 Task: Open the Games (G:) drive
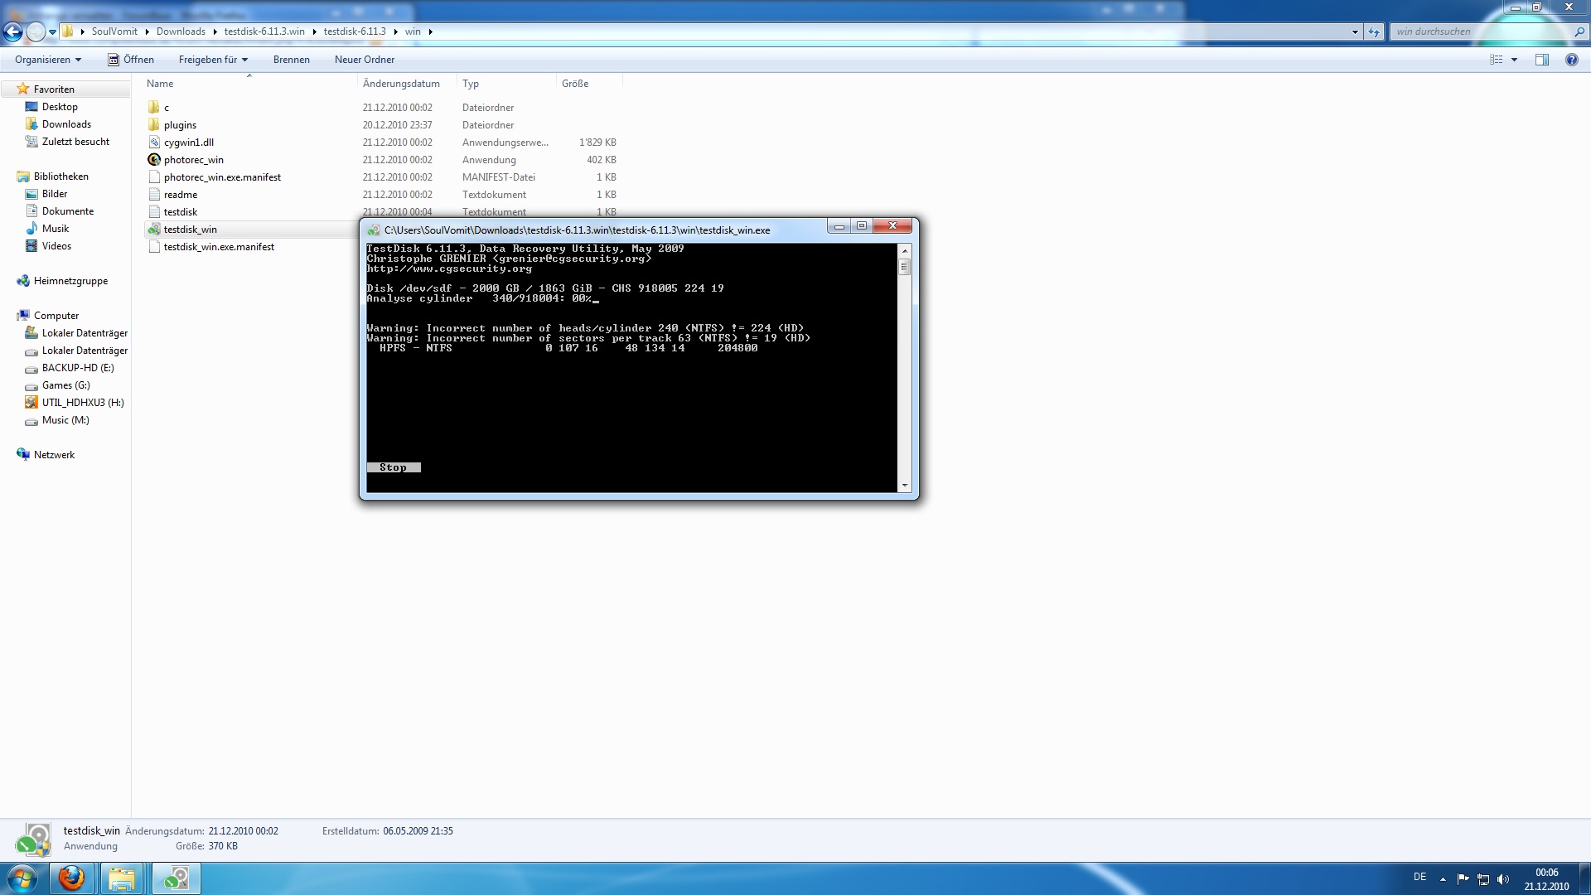tap(65, 385)
